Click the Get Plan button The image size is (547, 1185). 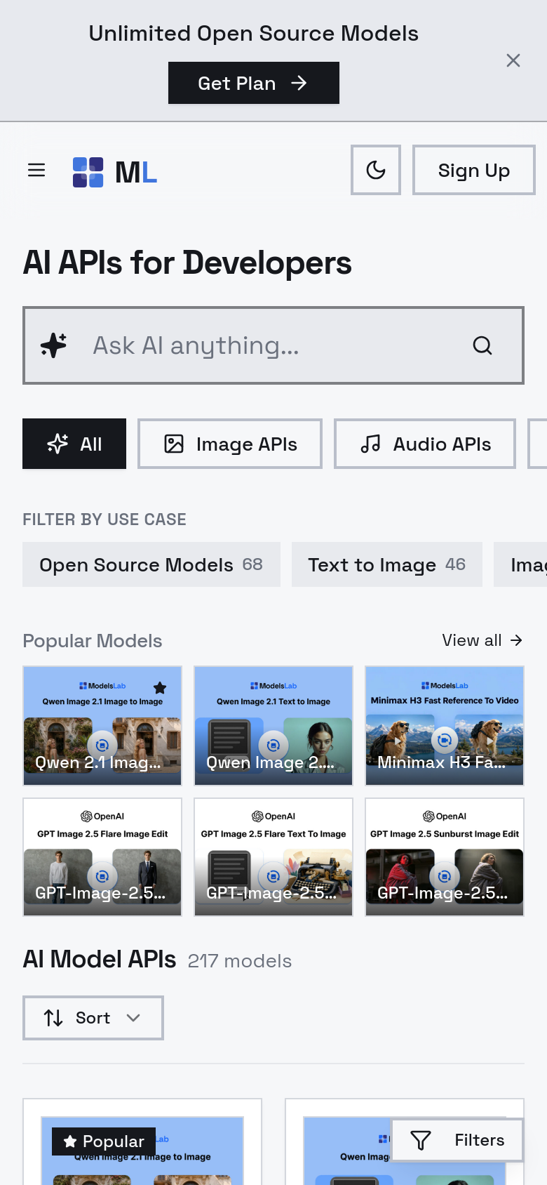254,83
